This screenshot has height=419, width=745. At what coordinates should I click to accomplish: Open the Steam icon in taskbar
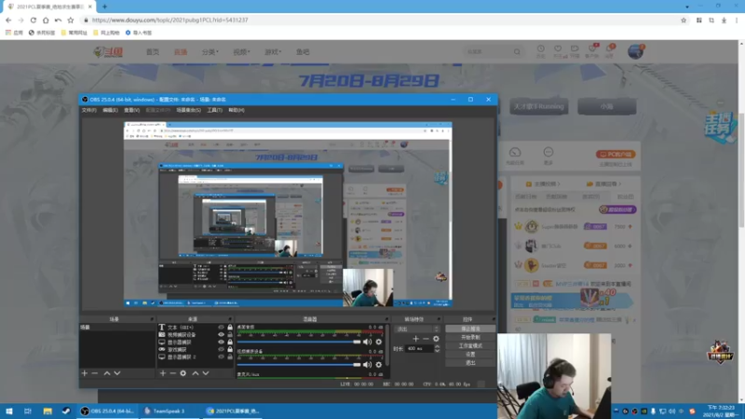click(66, 411)
